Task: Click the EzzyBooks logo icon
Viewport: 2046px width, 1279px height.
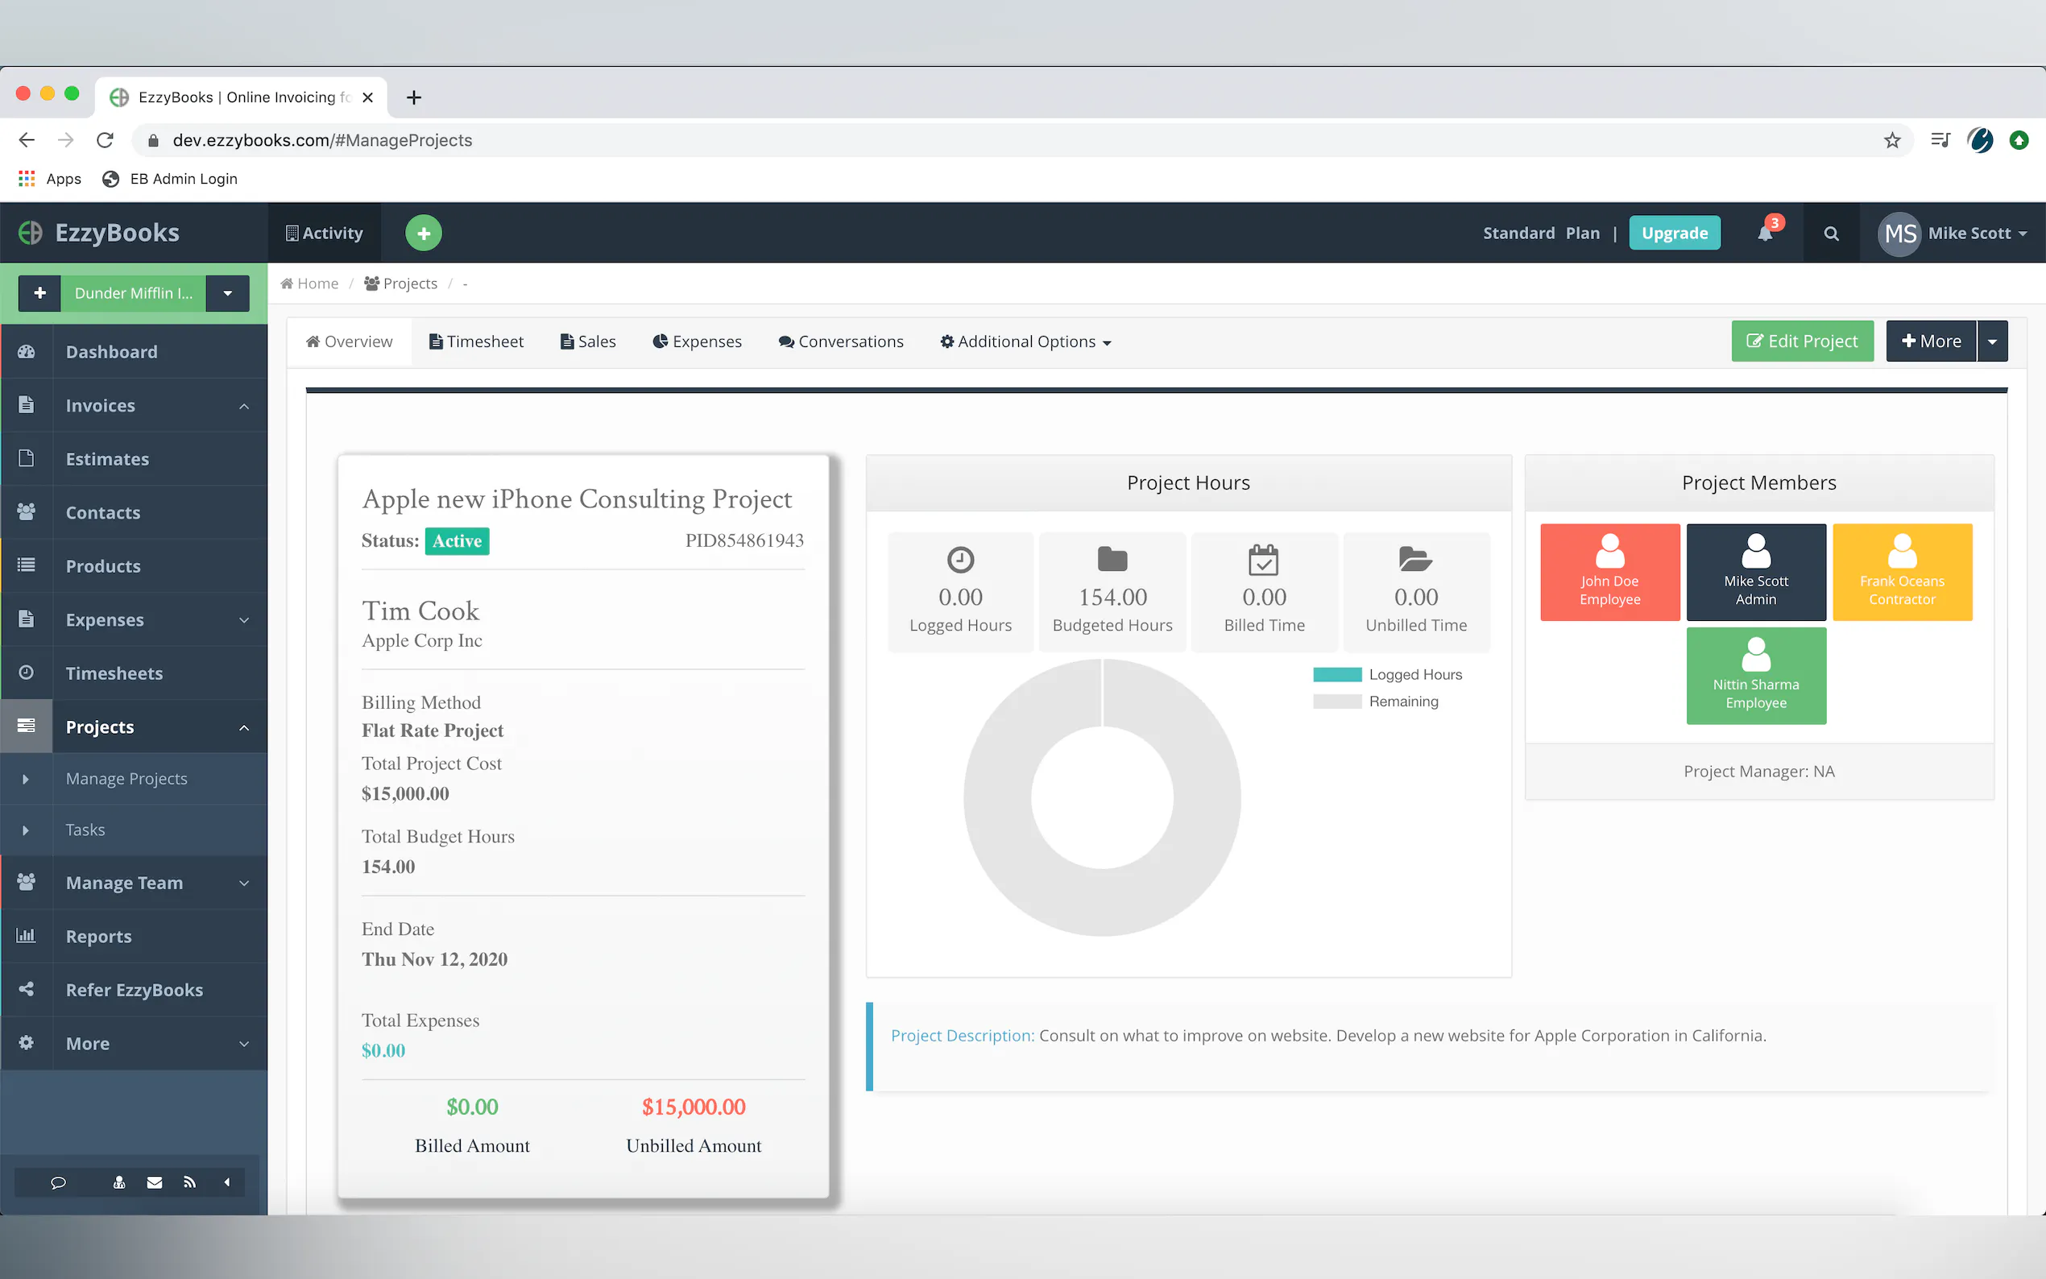Action: click(31, 233)
